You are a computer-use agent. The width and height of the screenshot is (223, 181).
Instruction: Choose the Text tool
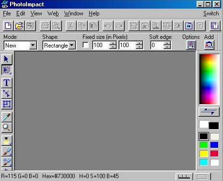click(x=7, y=83)
